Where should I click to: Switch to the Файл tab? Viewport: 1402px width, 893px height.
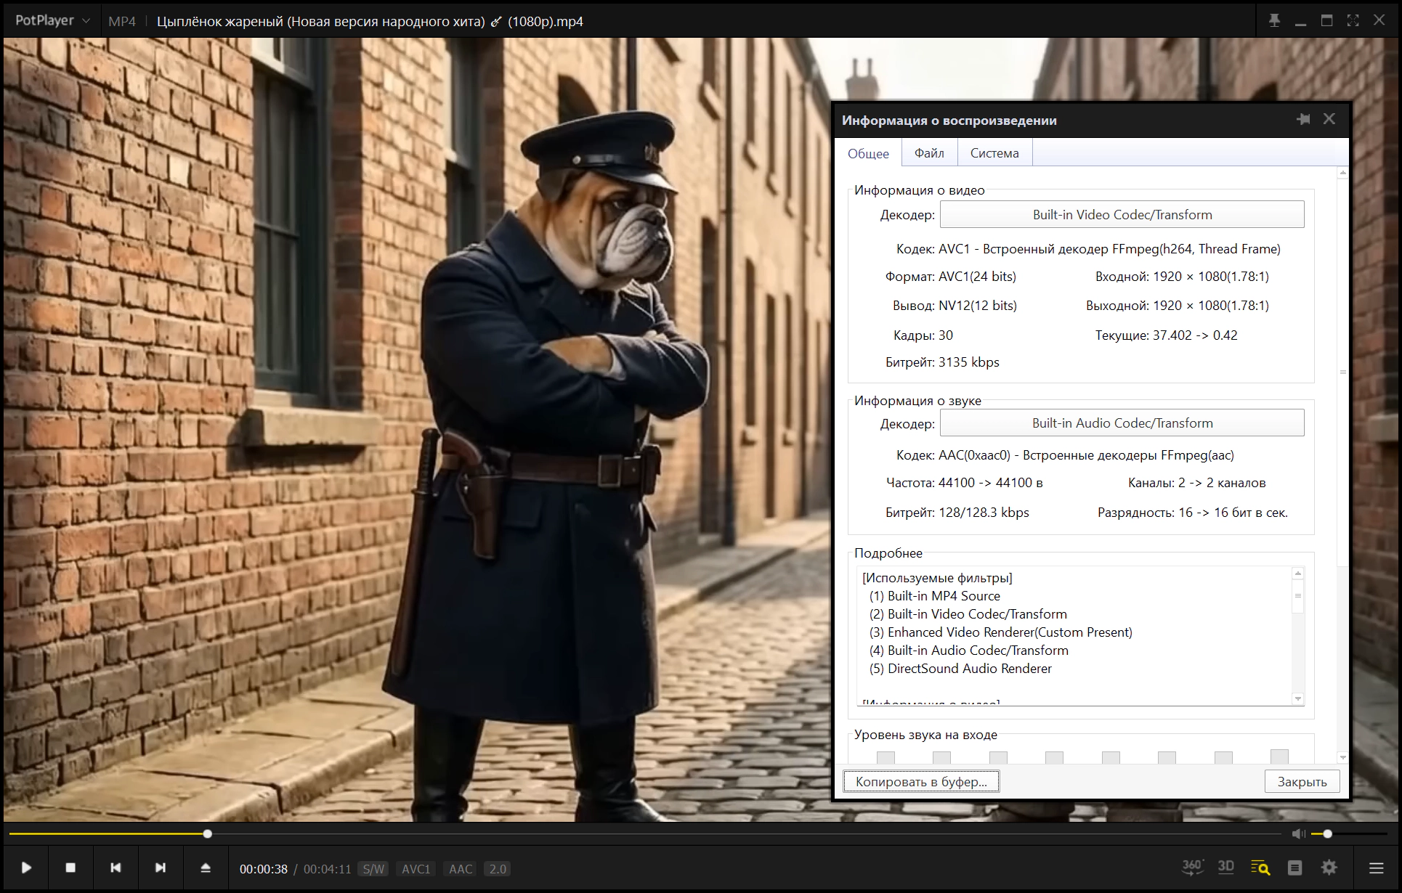pos(929,153)
